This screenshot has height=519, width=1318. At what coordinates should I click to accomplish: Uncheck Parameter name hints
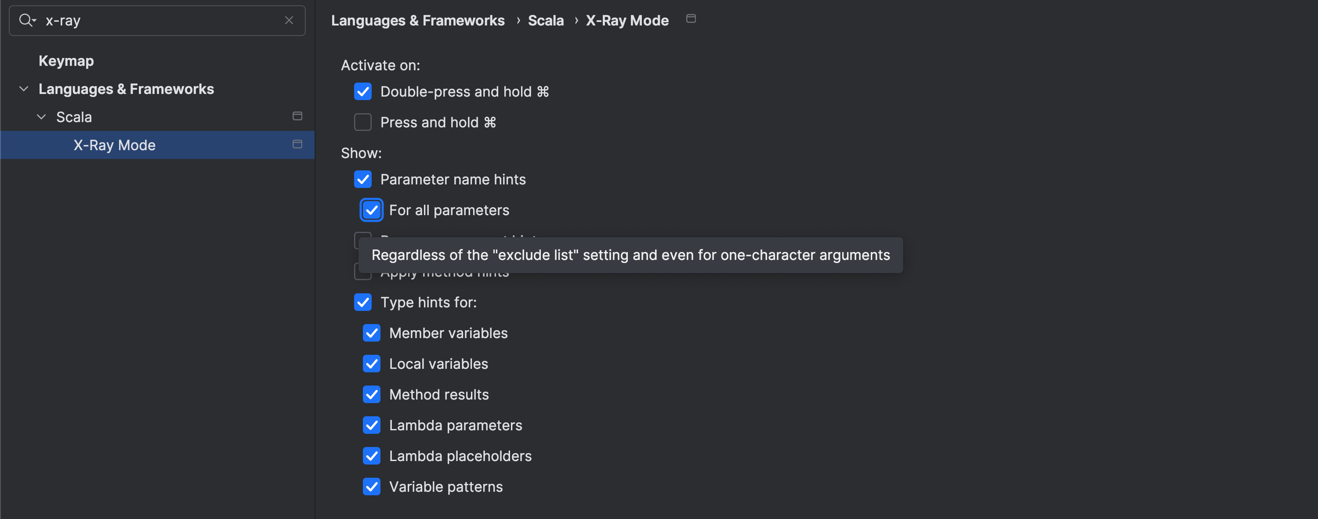pyautogui.click(x=363, y=180)
